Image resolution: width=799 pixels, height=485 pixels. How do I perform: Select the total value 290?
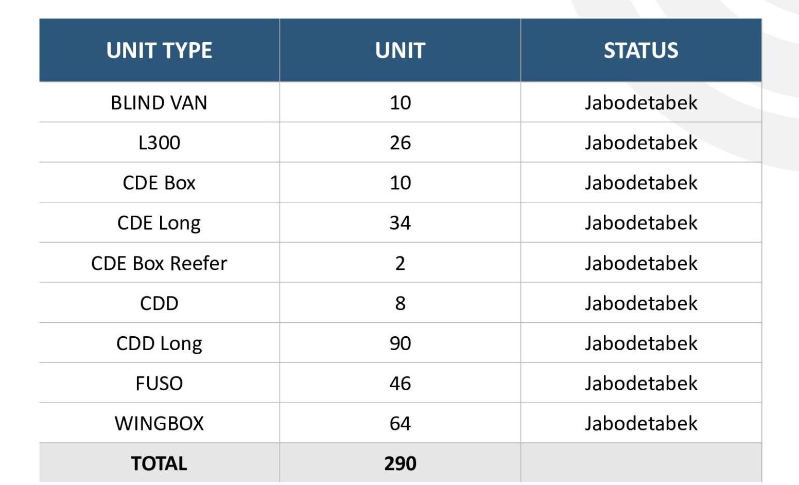point(400,463)
